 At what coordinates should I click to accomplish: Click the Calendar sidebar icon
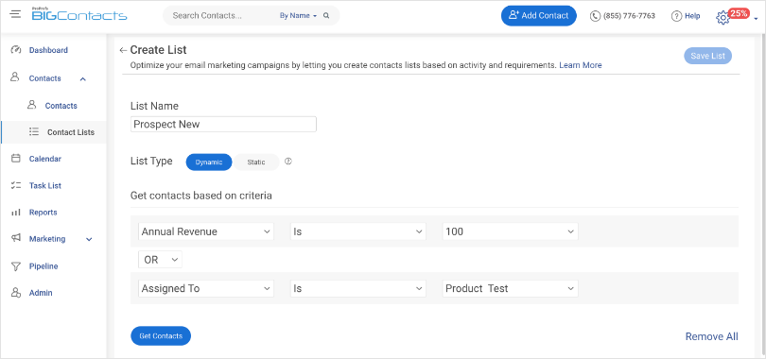(x=16, y=159)
